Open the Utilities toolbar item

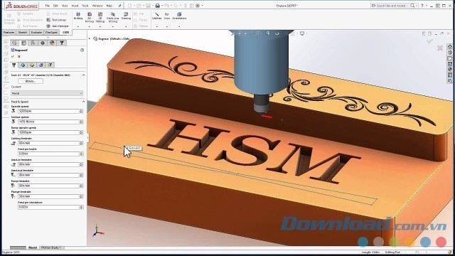tap(156, 16)
